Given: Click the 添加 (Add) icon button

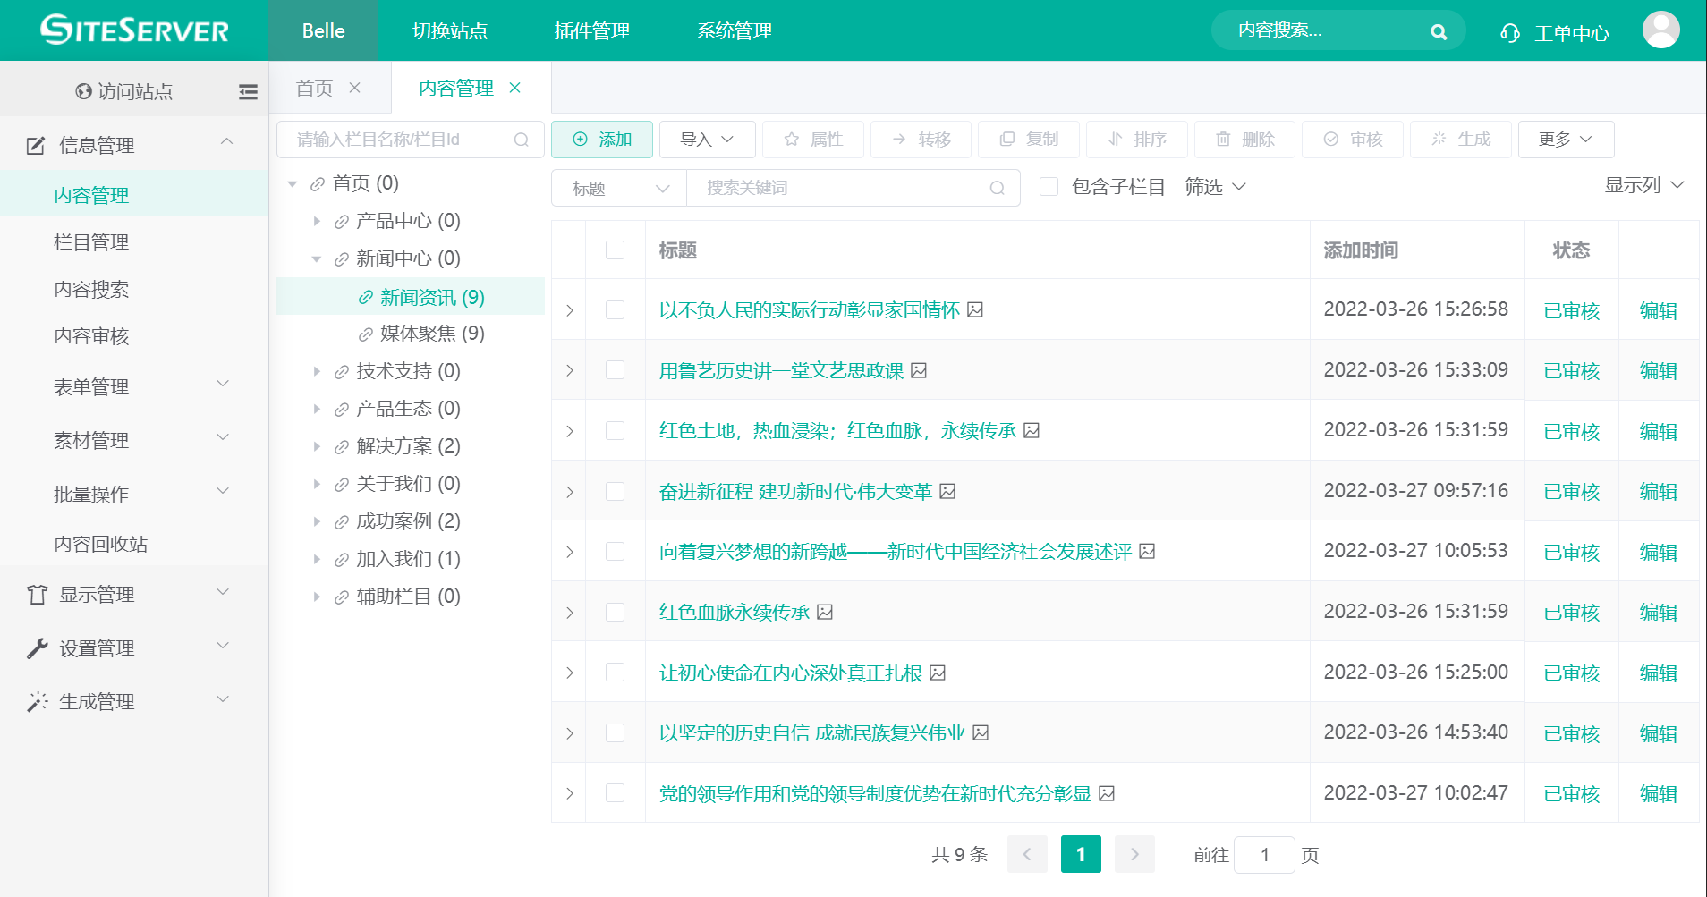Looking at the screenshot, I should pos(579,140).
